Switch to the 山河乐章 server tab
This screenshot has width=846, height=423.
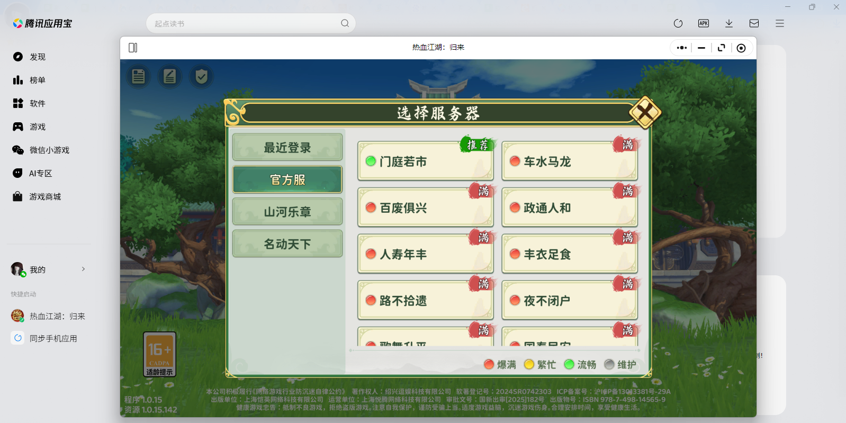[287, 212]
